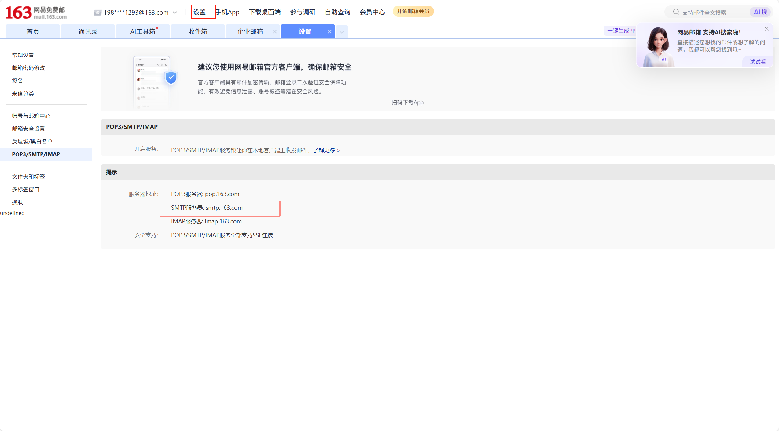Close the AI搜索 promo popup
779x431 pixels.
(766, 29)
